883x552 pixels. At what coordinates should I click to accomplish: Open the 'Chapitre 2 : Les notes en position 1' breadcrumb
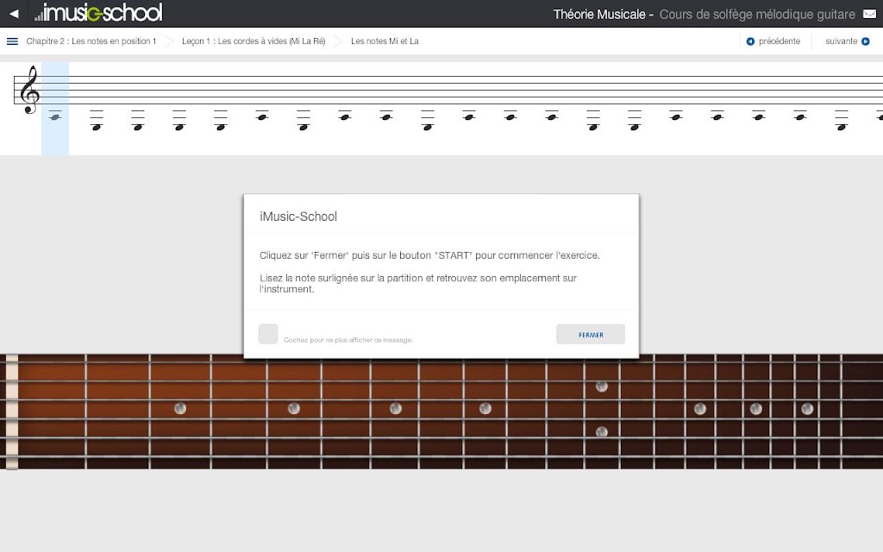[x=91, y=41]
